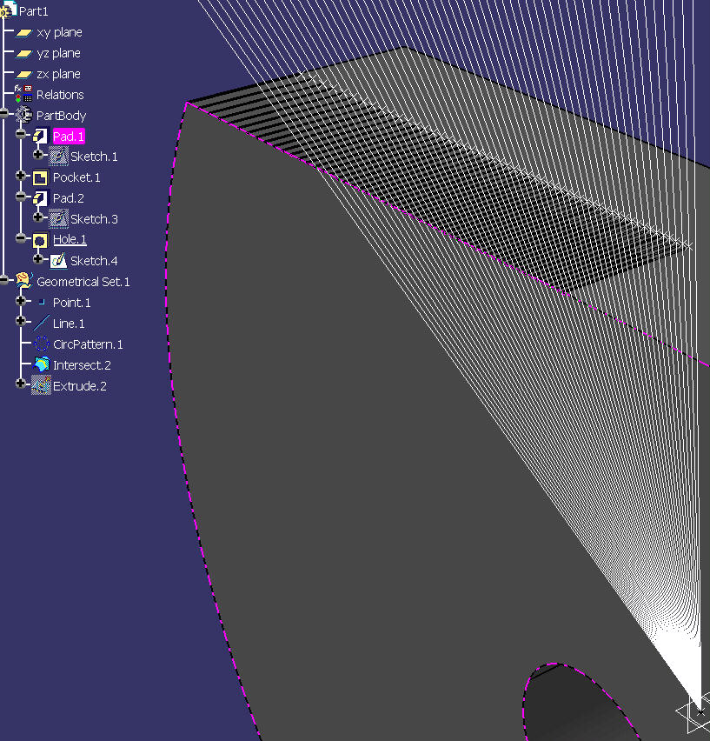This screenshot has width=710, height=741.
Task: Select the Relations label
Action: (60, 95)
